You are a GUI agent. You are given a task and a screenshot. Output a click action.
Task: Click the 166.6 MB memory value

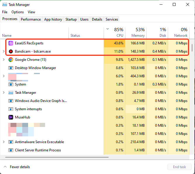[x=138, y=43]
